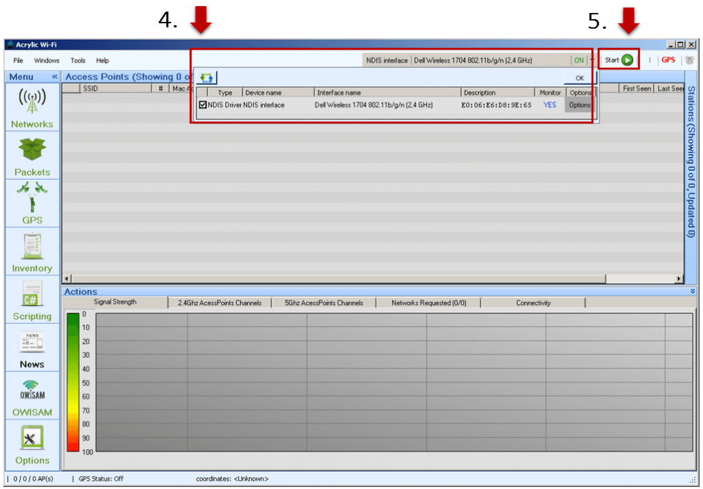Open the Networks section in the menu
The image size is (703, 489).
pyautogui.click(x=32, y=108)
